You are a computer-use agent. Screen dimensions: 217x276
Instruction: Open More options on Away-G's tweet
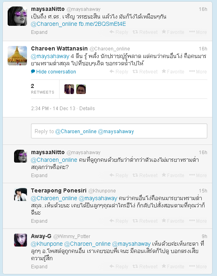[x=198, y=266]
